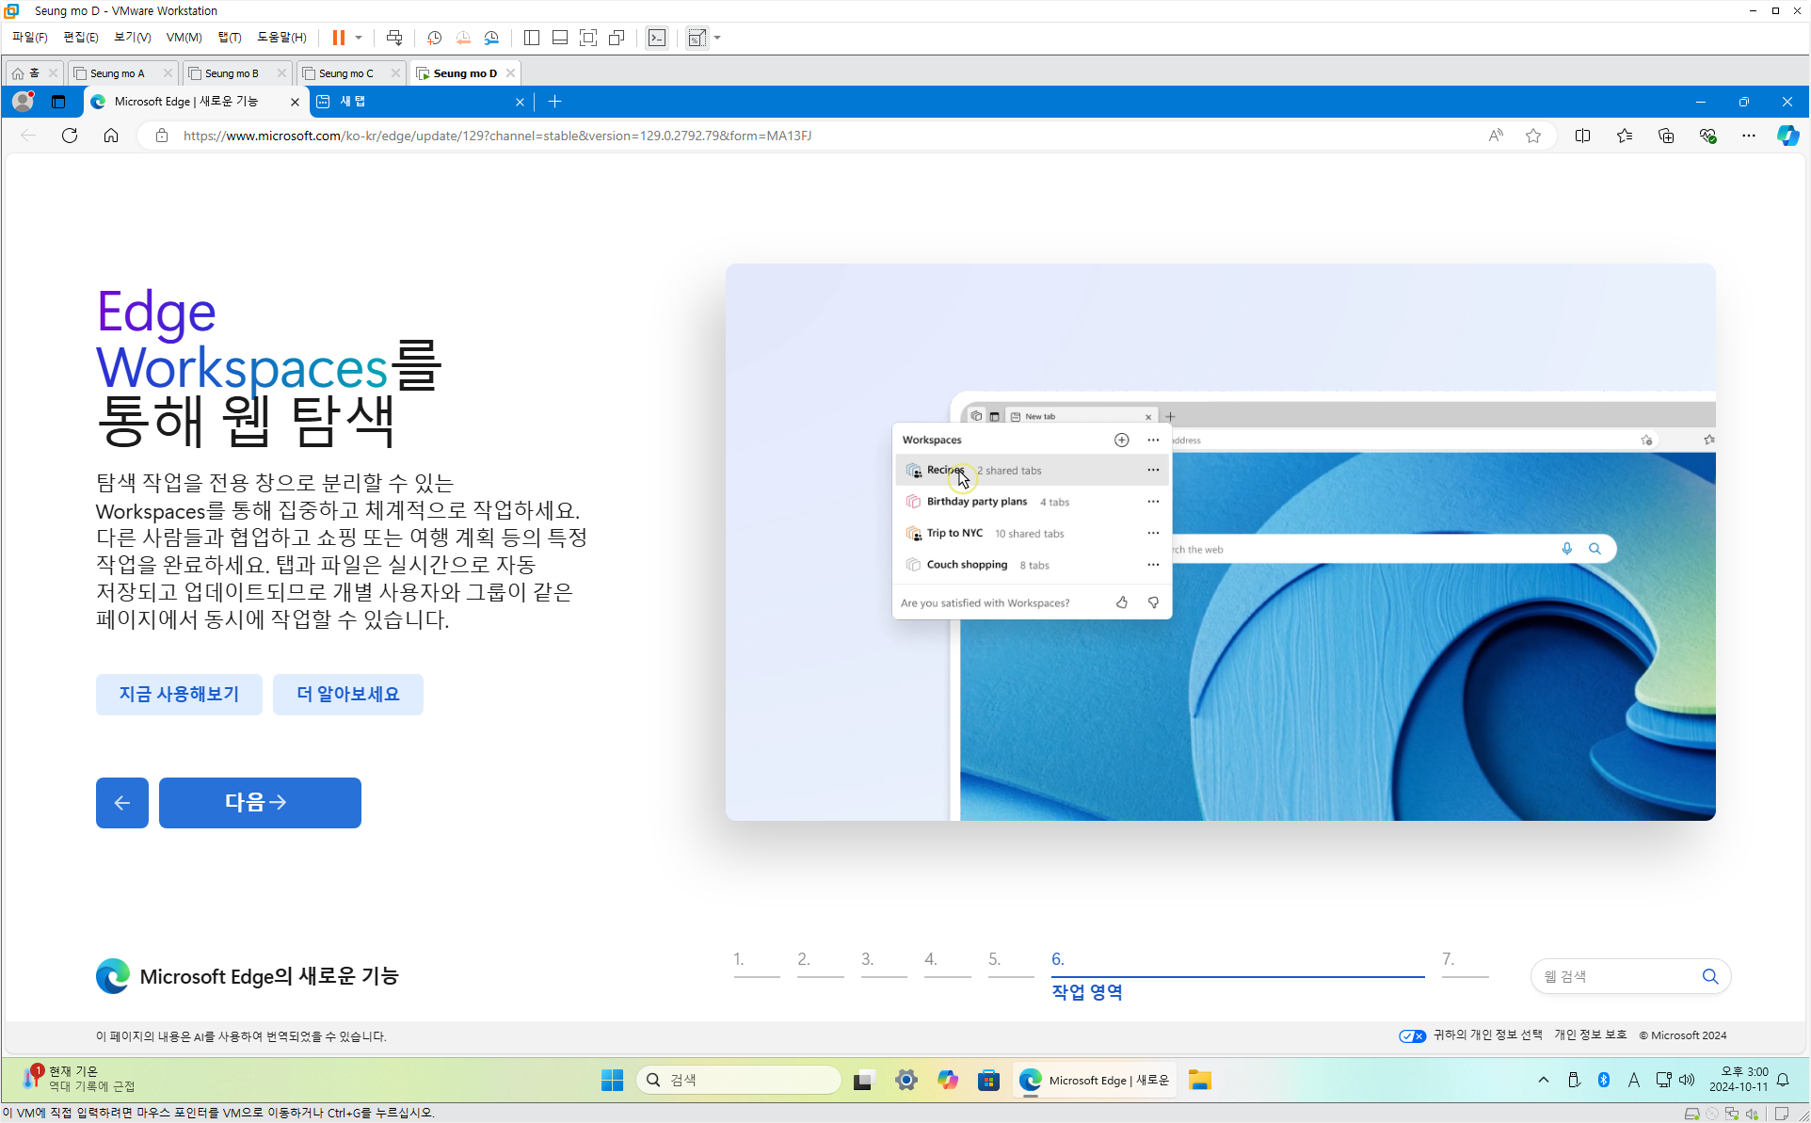
Task: Click the read aloud icon in address bar
Action: [1496, 136]
